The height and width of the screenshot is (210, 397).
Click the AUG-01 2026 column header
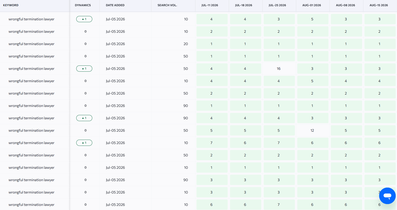pos(312,5)
